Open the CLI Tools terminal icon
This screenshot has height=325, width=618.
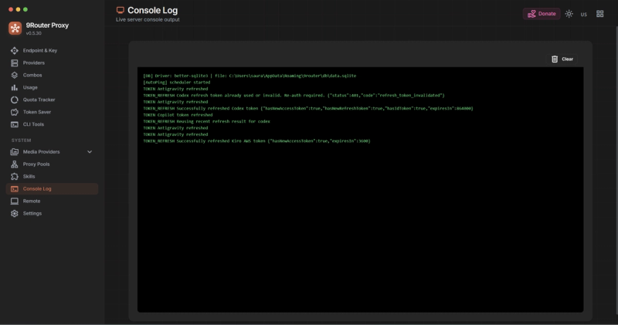point(15,124)
